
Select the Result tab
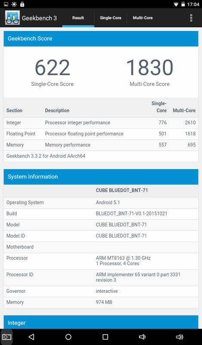tap(78, 18)
